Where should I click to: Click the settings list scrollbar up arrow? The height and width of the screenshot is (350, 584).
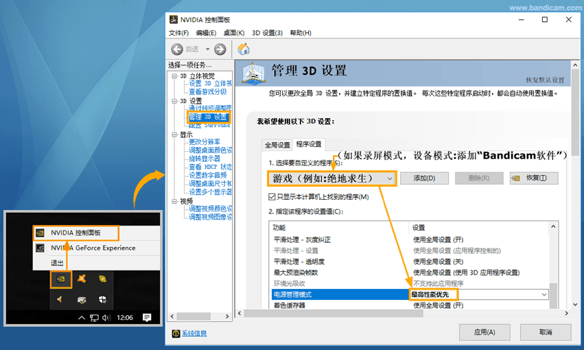pos(553,226)
